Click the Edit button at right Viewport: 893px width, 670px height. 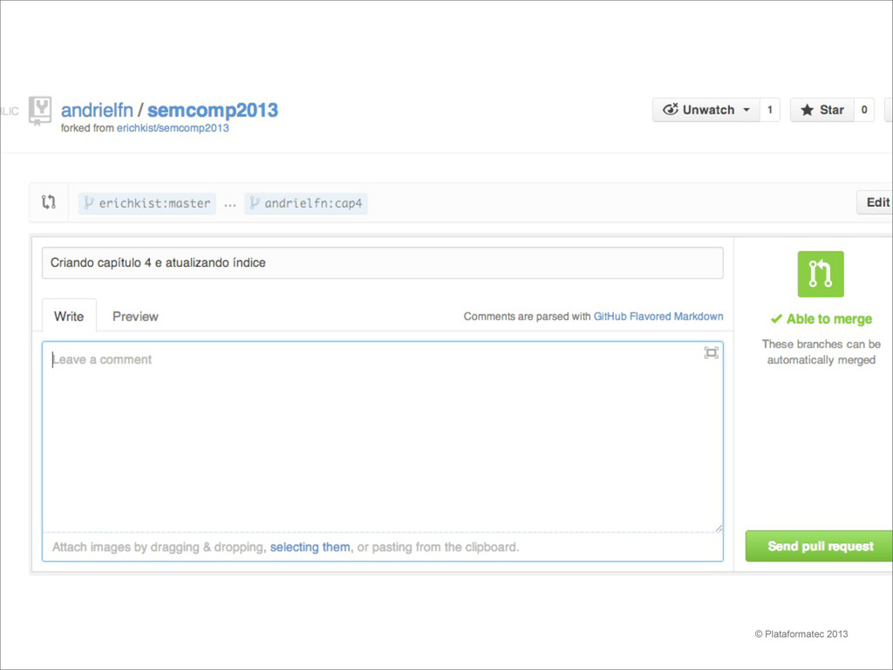(x=875, y=202)
